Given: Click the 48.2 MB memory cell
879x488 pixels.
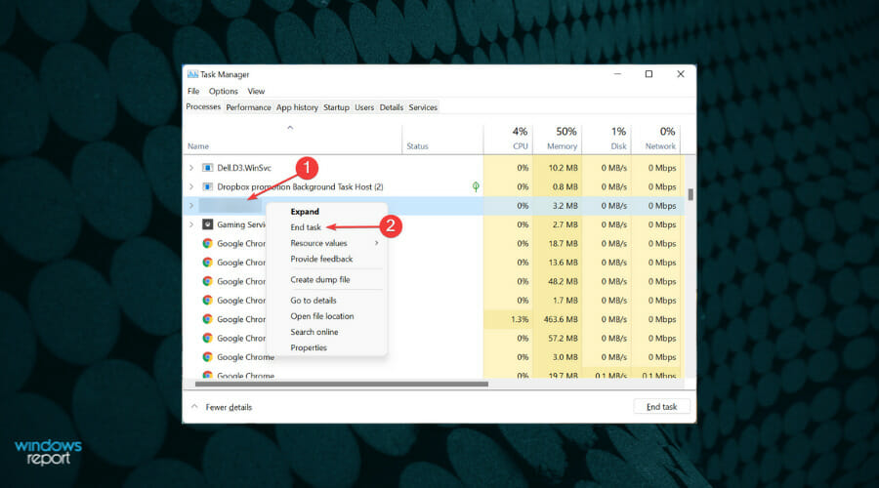Looking at the screenshot, I should (558, 281).
